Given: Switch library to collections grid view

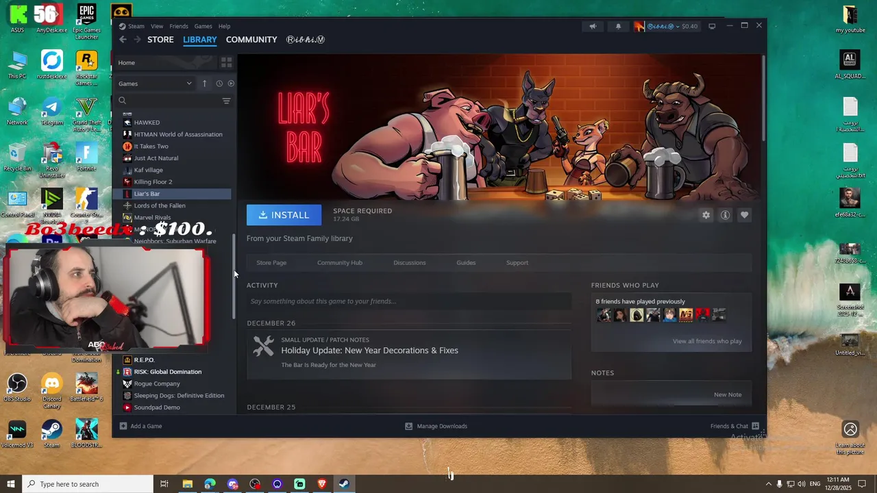Looking at the screenshot, I should tap(226, 62).
